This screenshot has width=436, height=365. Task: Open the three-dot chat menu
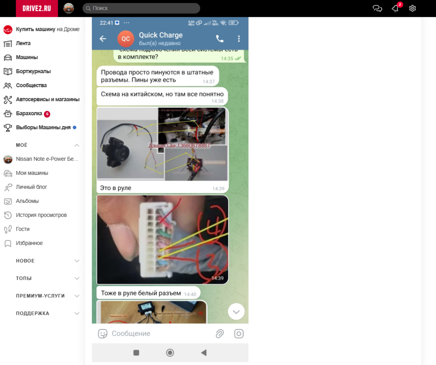click(239, 39)
